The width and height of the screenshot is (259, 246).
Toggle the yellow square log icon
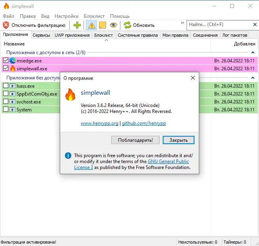(103, 25)
